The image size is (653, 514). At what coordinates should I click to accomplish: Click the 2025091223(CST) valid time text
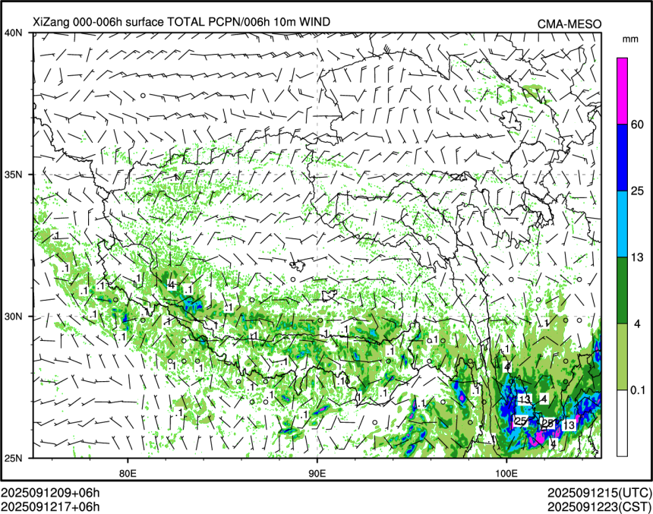599,506
